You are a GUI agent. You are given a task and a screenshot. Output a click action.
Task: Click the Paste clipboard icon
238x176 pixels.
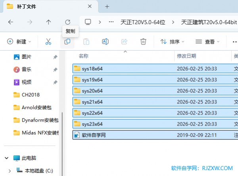[x=86, y=42]
